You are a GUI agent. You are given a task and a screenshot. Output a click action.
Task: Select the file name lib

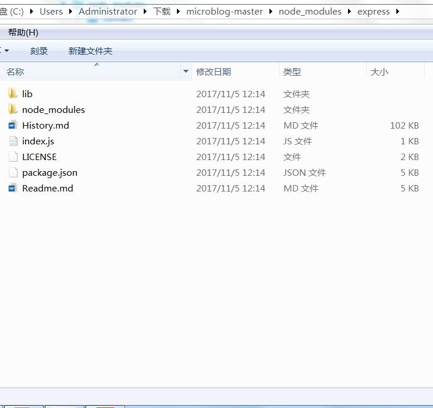click(x=27, y=94)
